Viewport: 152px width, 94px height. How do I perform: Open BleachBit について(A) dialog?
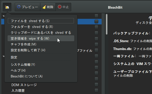pos(41,76)
